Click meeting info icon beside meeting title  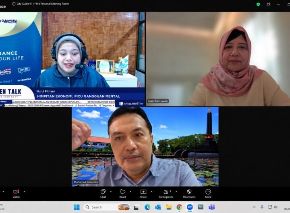(14, 4)
